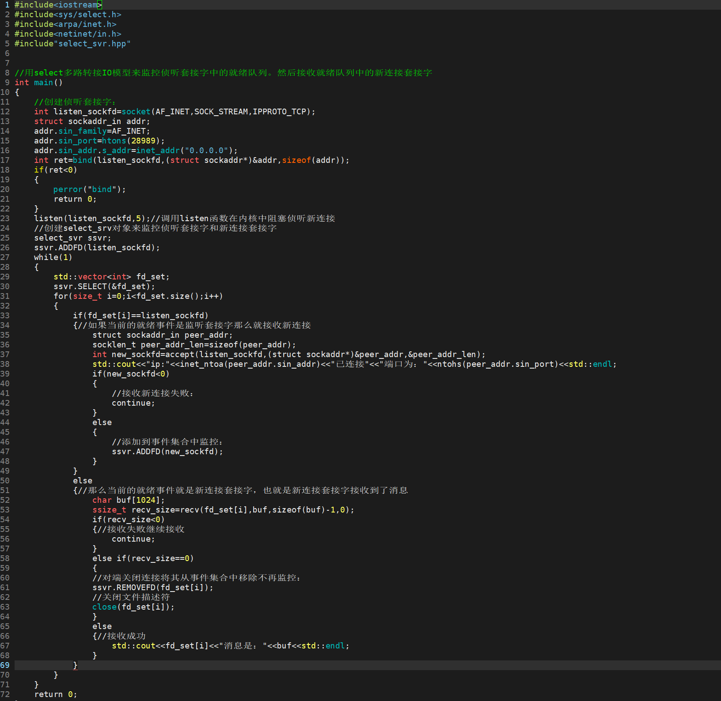Click struct sockaddr_in peer_addr; line
The width and height of the screenshot is (721, 701).
163,335
